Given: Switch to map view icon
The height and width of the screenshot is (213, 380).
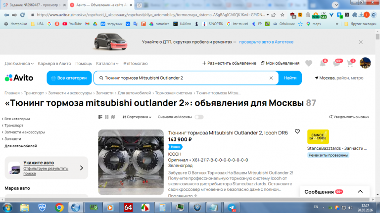Looking at the screenshot, I should point(113,117).
